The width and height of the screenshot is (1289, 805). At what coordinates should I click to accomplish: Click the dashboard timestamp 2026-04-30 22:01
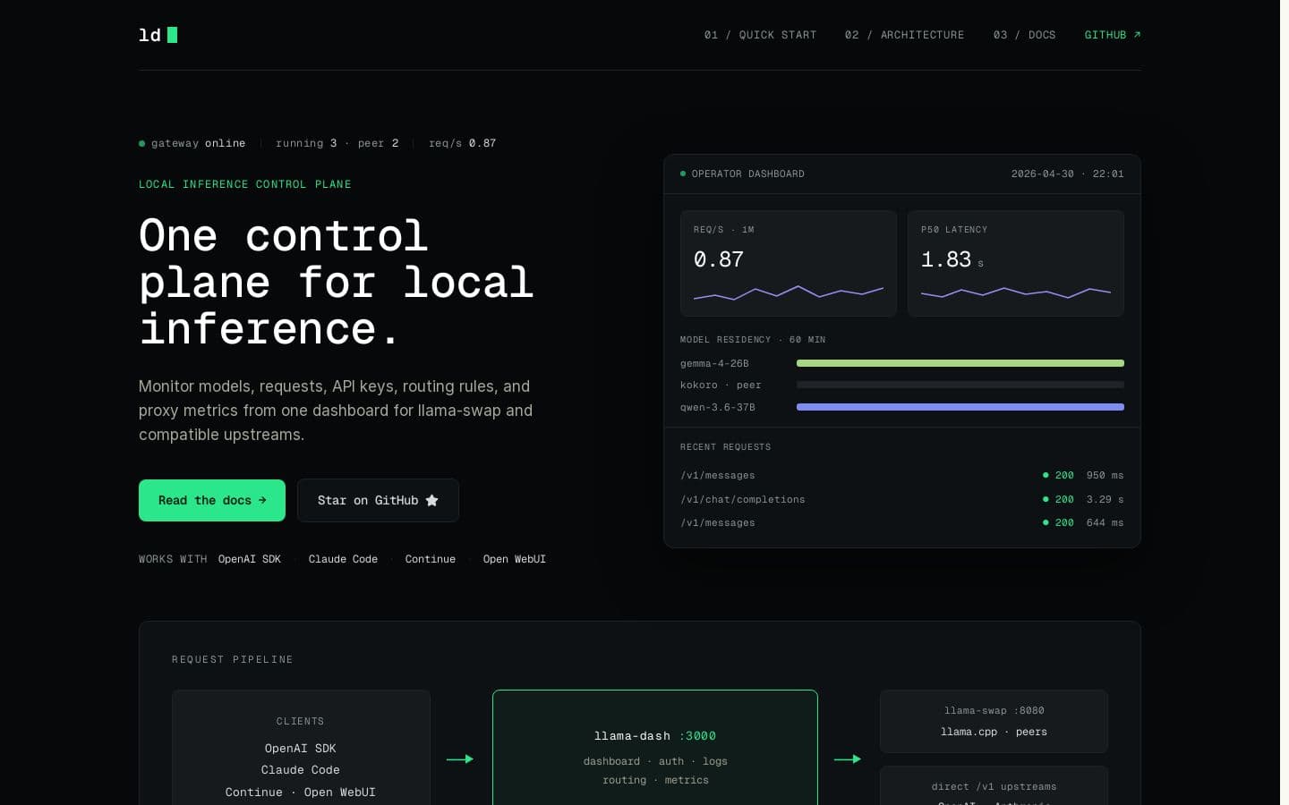coord(1067,174)
